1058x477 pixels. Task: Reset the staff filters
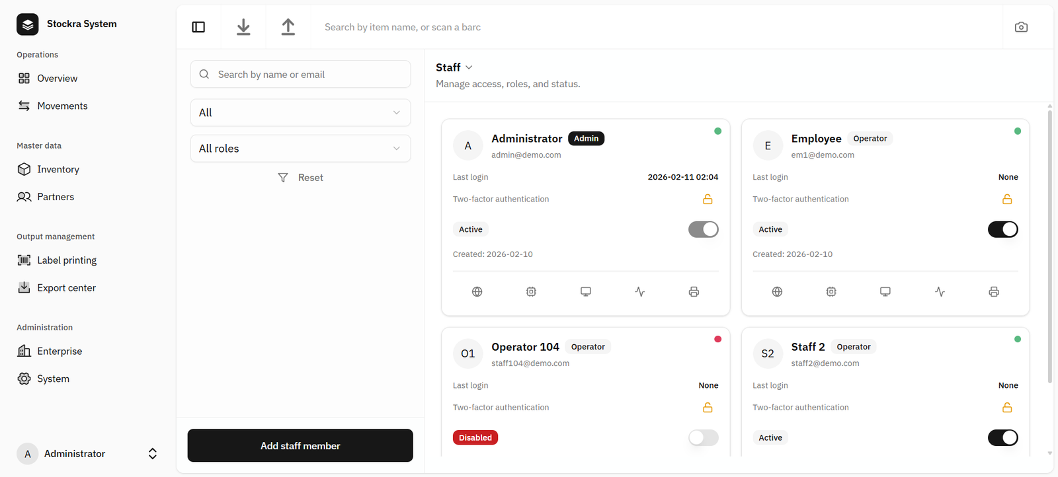coord(301,178)
